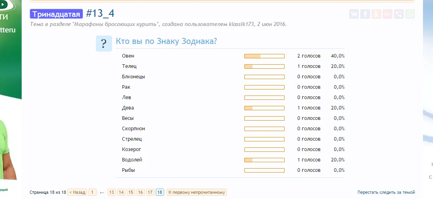
Task: Click the thread title '#13_4'
Action: tap(100, 14)
